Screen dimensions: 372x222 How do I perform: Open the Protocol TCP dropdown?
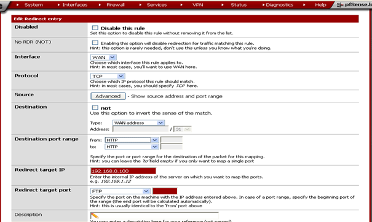coord(108,76)
